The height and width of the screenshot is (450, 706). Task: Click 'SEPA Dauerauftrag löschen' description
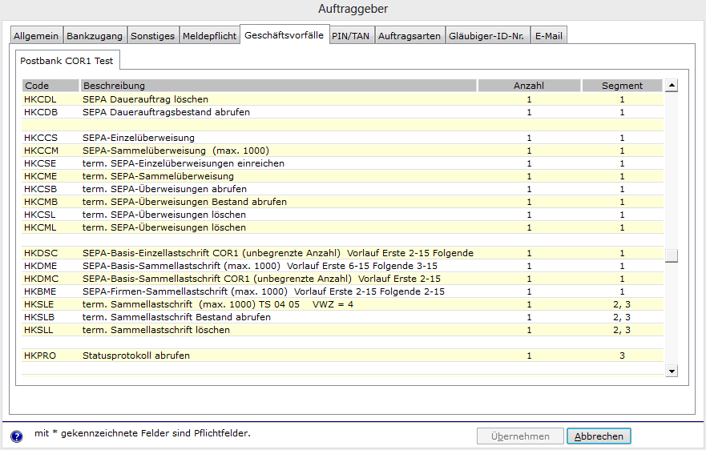(x=145, y=99)
